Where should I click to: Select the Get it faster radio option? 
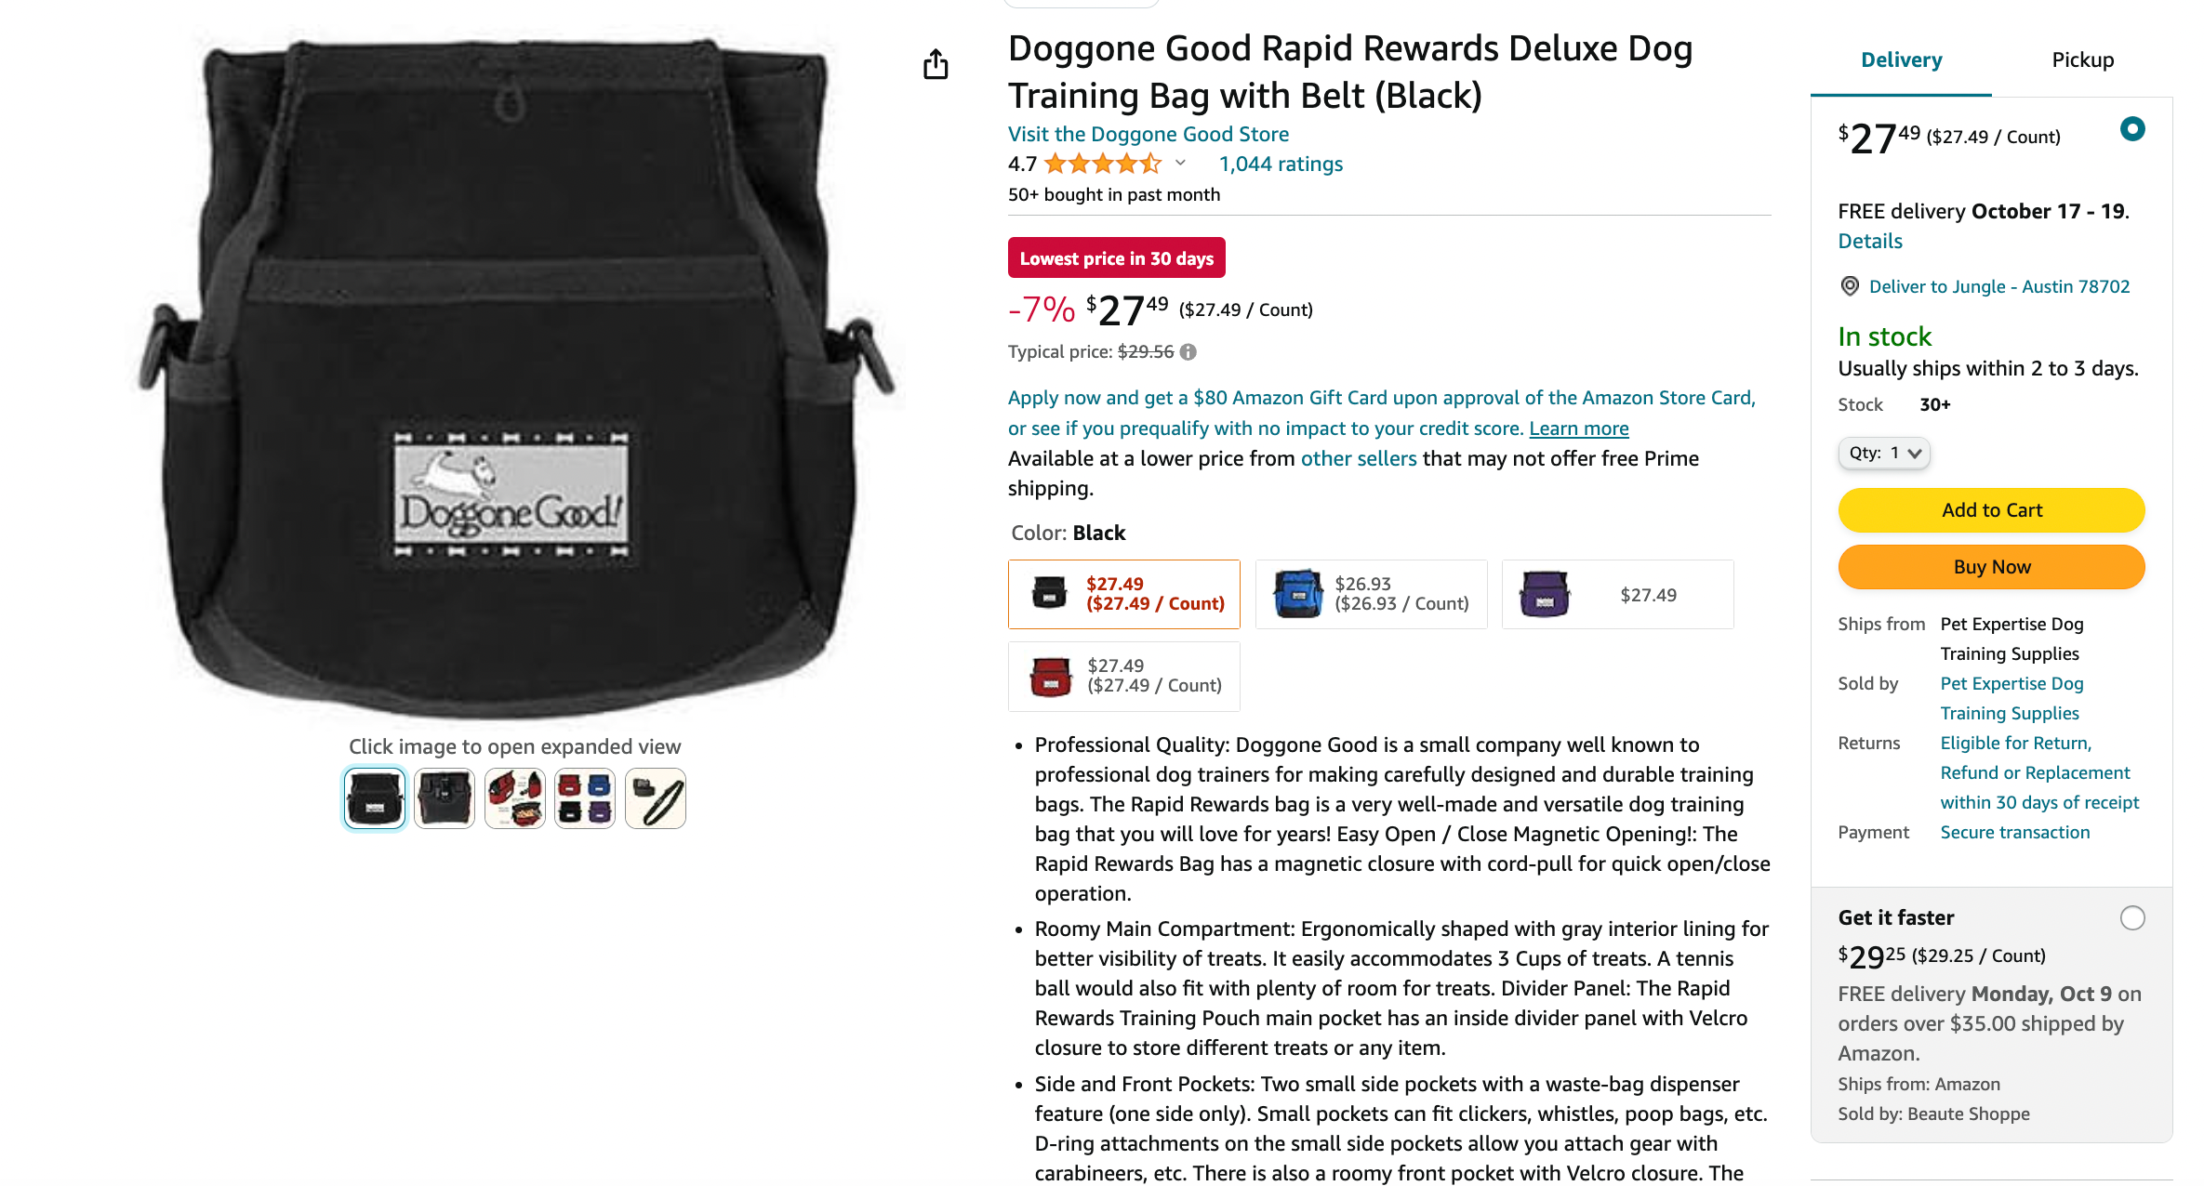pyautogui.click(x=2131, y=918)
